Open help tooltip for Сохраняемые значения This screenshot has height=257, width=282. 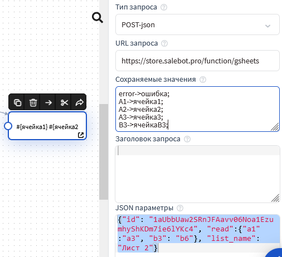(203, 80)
